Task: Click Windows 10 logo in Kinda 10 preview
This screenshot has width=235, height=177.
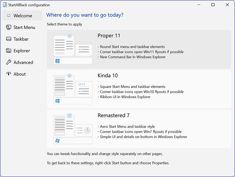Action: tap(58, 101)
